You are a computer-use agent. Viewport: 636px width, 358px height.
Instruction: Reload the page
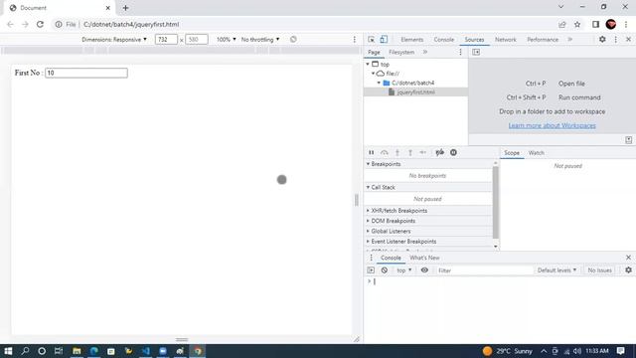[40, 24]
